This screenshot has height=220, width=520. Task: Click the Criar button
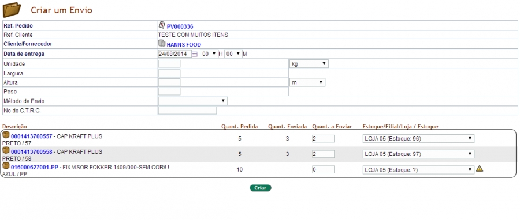[x=261, y=188]
